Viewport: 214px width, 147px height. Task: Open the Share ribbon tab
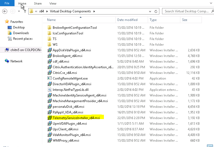38,3
